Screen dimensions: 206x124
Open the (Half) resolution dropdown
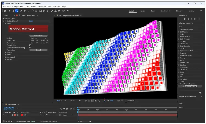tap(76, 101)
